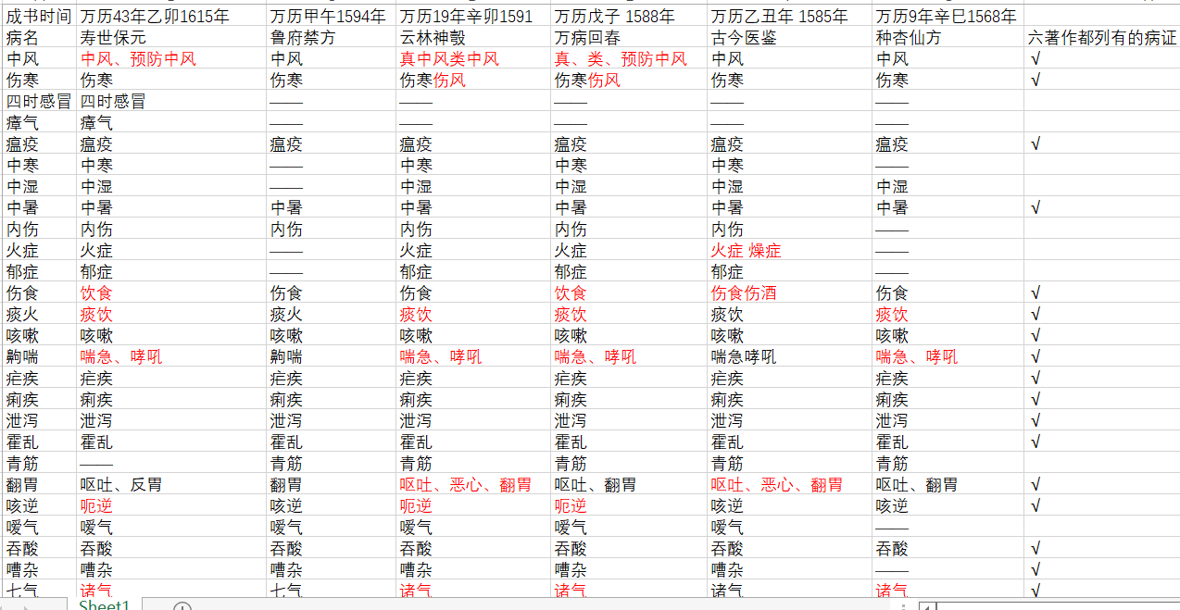Select the 万病回春 book title cell

coord(630,37)
